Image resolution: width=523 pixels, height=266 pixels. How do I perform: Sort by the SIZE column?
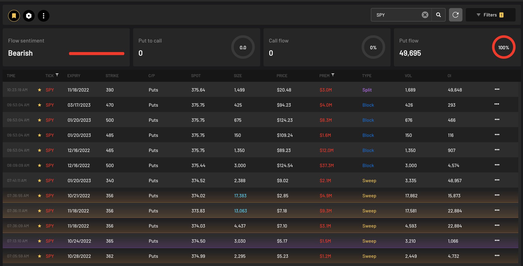point(238,76)
